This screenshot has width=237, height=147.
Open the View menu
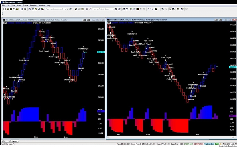(x=13, y=5)
